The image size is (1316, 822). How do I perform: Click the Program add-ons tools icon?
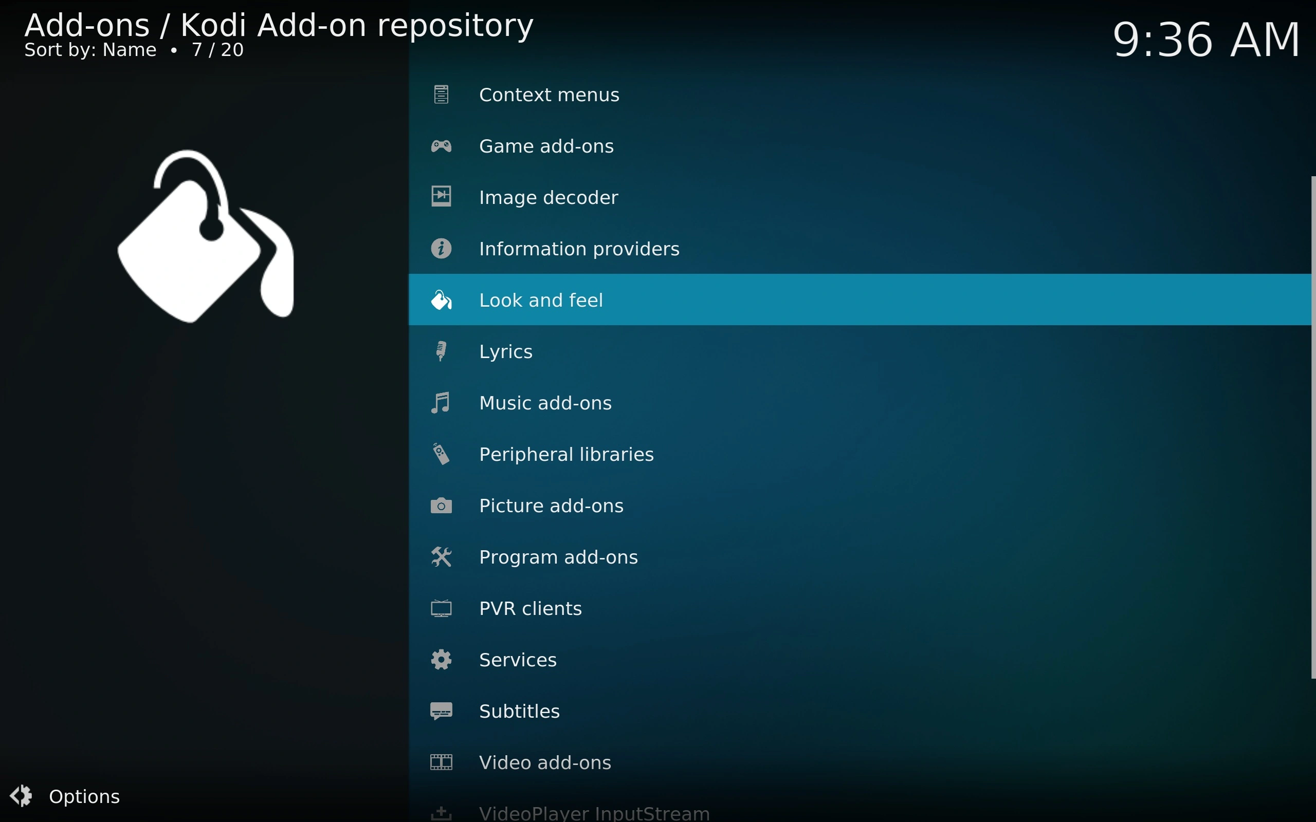pyautogui.click(x=441, y=557)
